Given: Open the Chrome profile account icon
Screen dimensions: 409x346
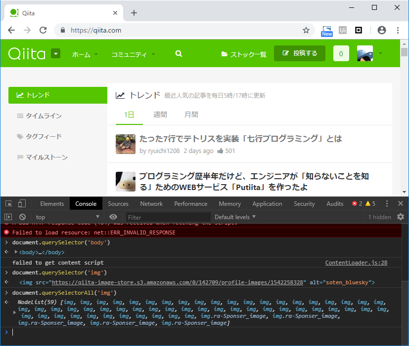Looking at the screenshot, I should (382, 30).
